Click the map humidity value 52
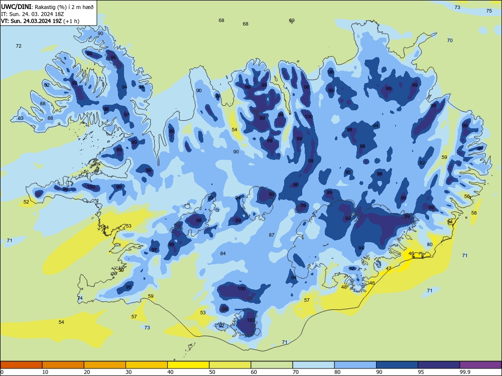Image resolution: width=502 pixels, height=376 pixels. tap(26, 202)
